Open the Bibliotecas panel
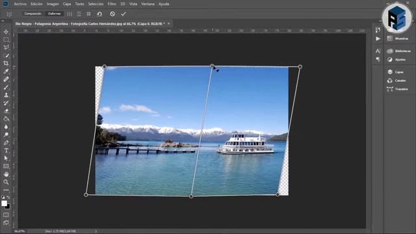The height and width of the screenshot is (234, 416). coord(398,51)
